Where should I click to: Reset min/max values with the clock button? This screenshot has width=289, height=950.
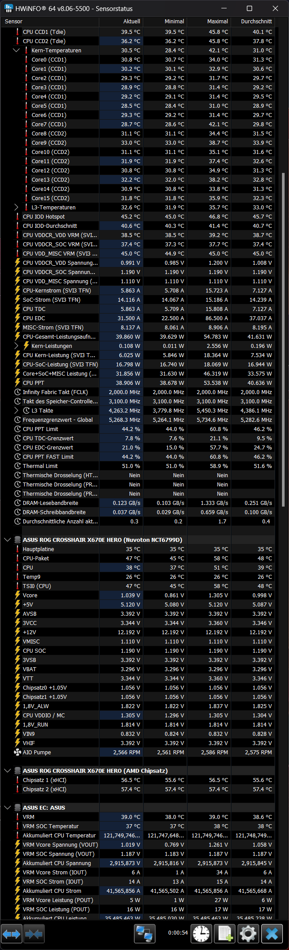click(202, 934)
